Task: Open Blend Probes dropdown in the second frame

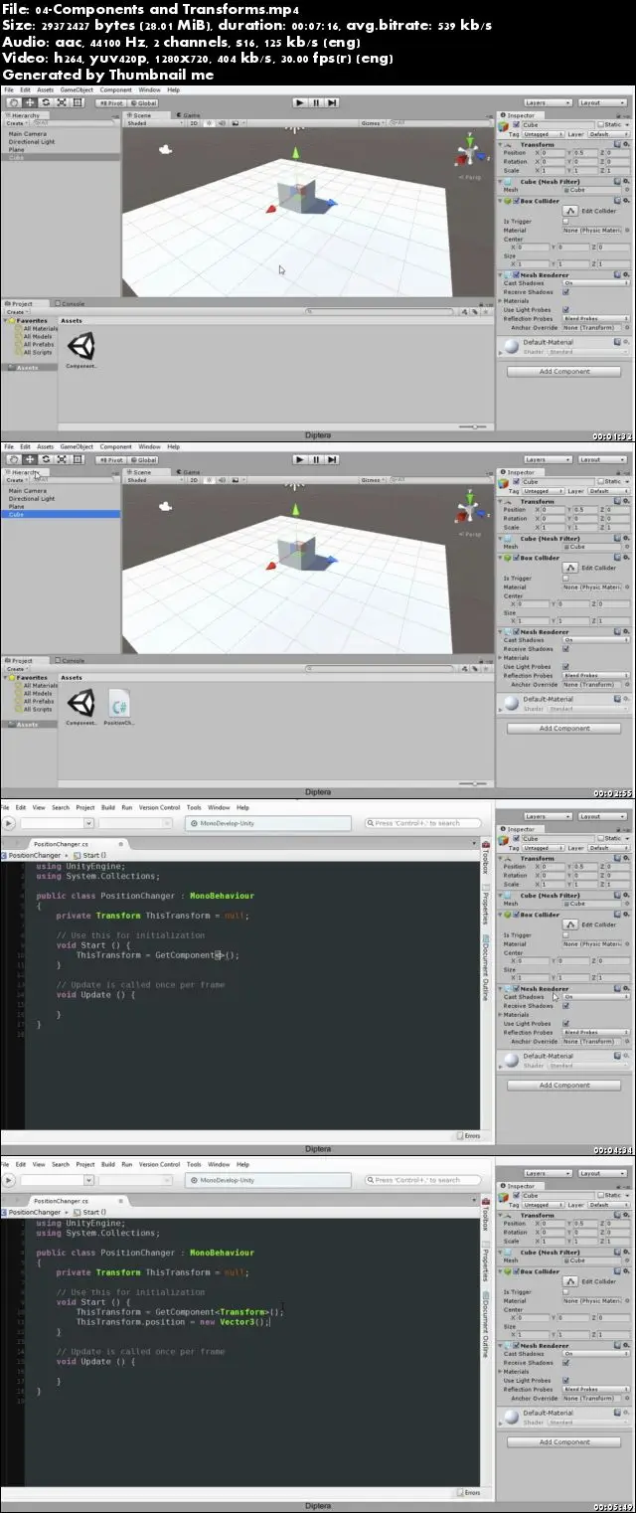Action: 595,676
